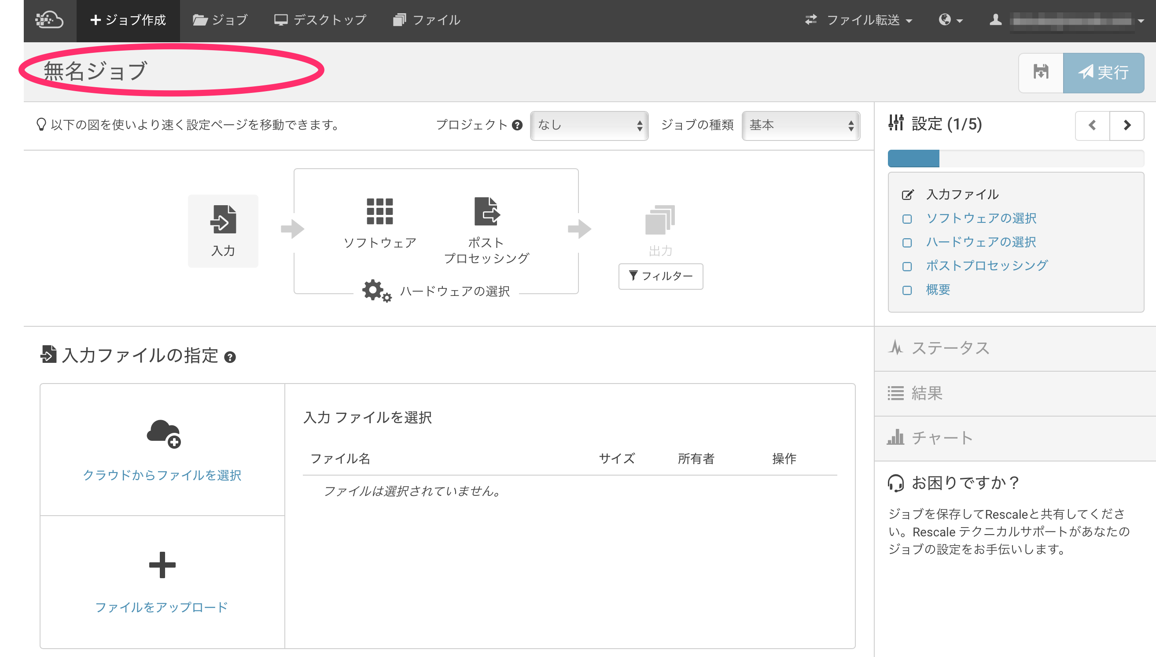Toggle the ハードウェアの選択 checkbox
Image resolution: width=1156 pixels, height=657 pixels.
[x=907, y=243]
